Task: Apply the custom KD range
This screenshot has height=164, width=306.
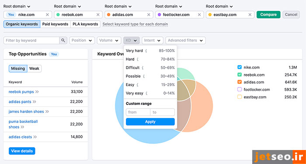Action: click(x=150, y=122)
